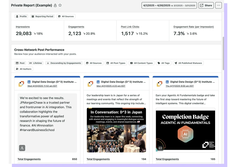
Task: Open the Thu 4/17/2025 9:00 am EDT link
Action: point(180,86)
